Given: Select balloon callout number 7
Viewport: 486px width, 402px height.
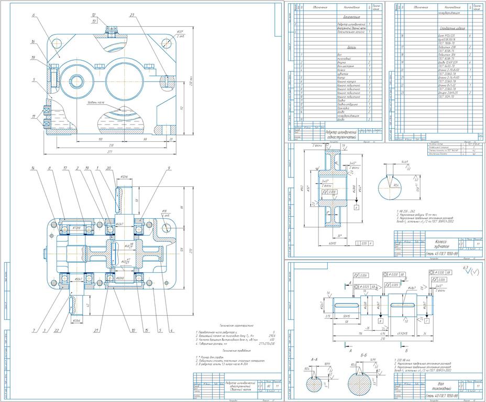Looking at the screenshot, I should point(34,331).
